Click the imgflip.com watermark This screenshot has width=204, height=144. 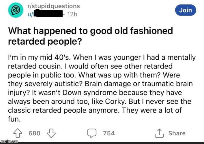click(9, 141)
